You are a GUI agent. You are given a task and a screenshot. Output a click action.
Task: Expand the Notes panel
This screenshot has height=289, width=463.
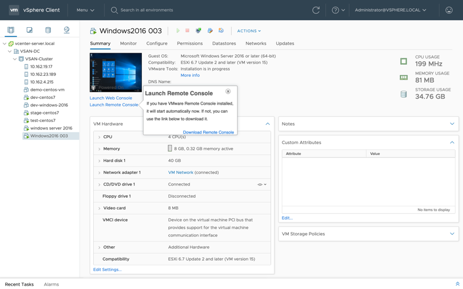pyautogui.click(x=452, y=124)
